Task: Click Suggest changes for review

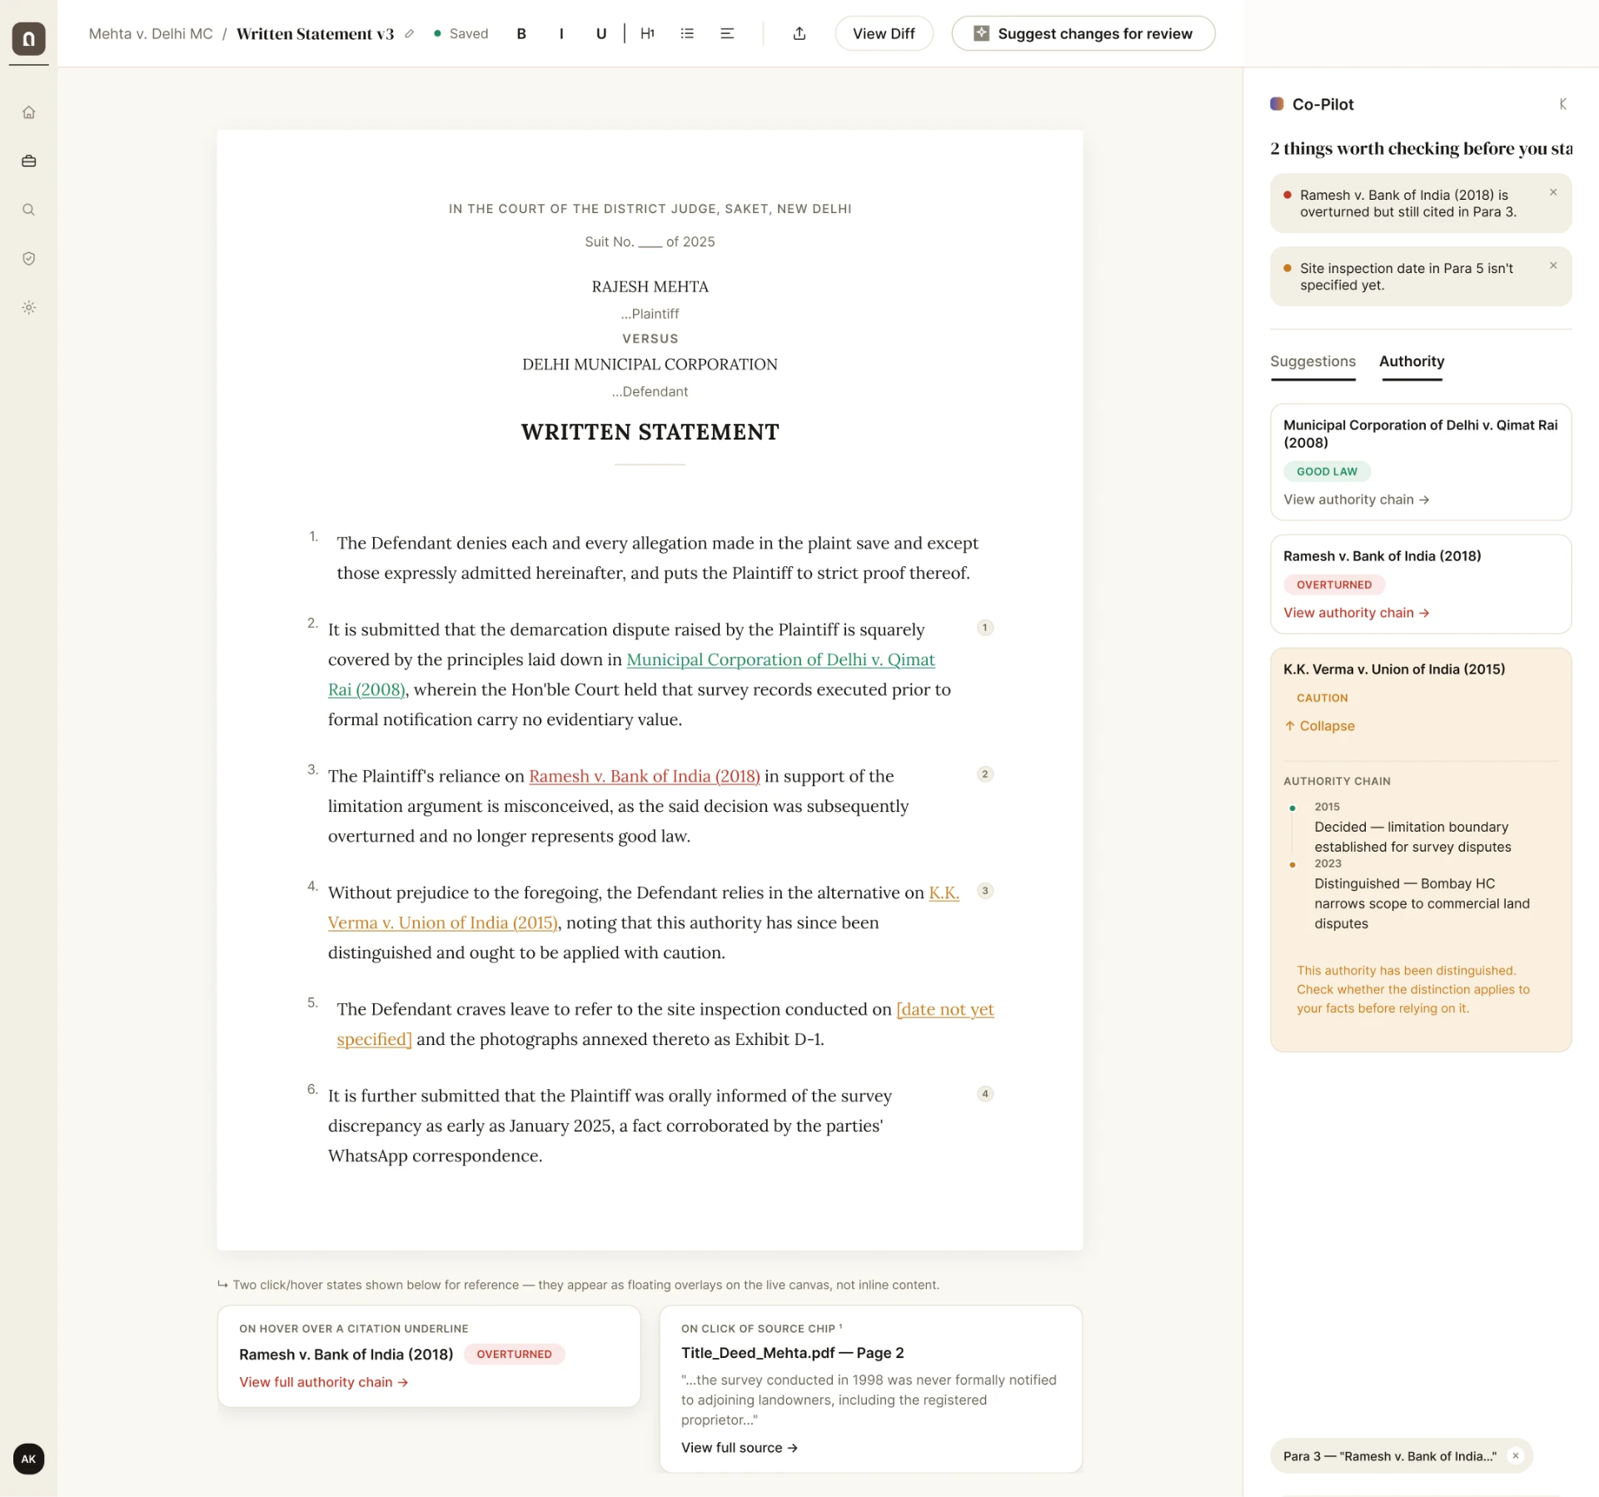Action: click(x=1083, y=33)
